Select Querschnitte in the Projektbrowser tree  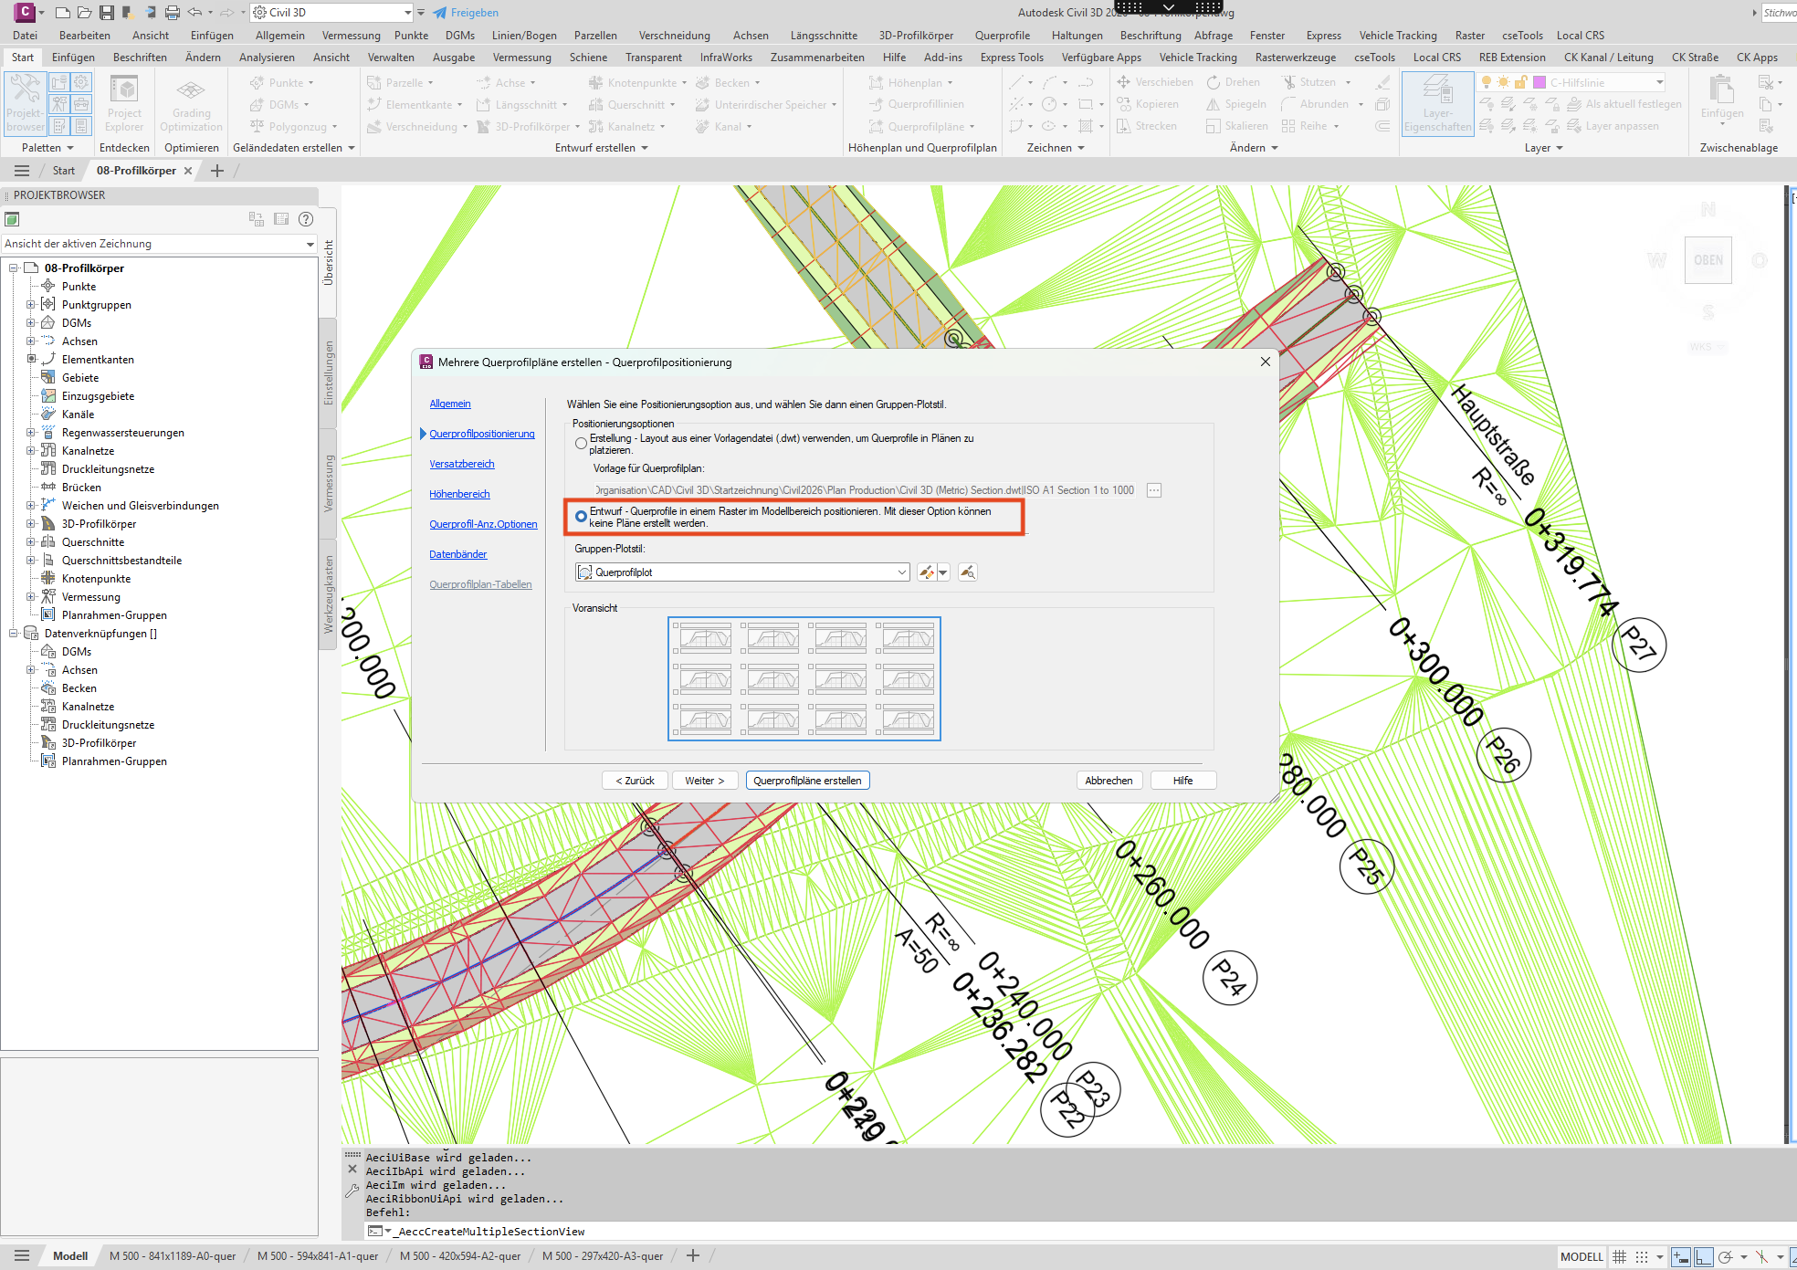pyautogui.click(x=93, y=542)
